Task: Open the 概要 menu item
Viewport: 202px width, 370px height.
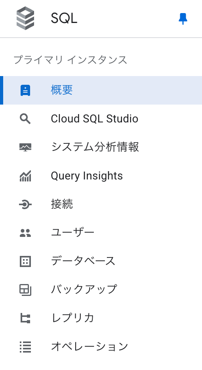Action: (101, 90)
